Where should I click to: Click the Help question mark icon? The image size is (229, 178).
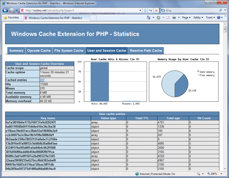pyautogui.click(x=219, y=18)
